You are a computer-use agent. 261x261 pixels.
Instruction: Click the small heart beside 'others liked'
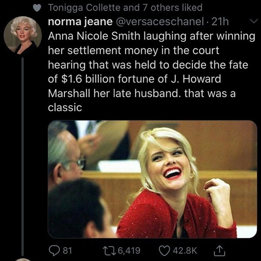37,7
